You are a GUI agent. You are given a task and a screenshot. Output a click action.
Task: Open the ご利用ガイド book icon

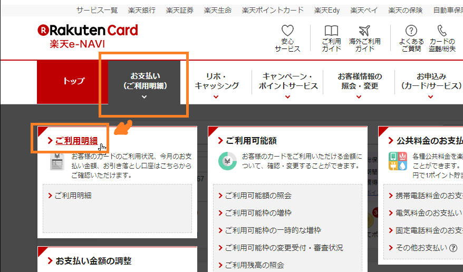tap(331, 31)
